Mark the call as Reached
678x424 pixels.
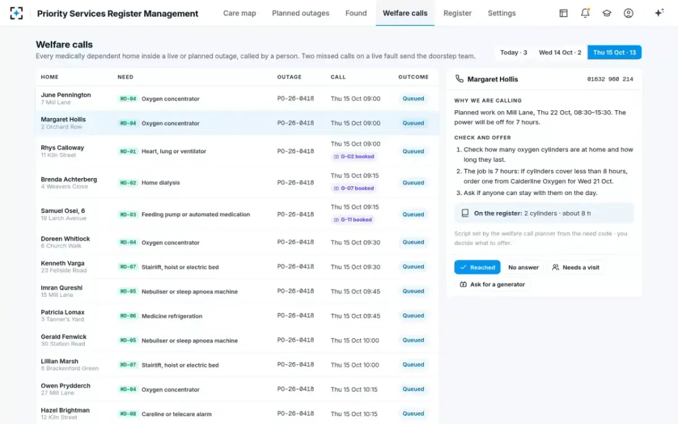click(477, 267)
